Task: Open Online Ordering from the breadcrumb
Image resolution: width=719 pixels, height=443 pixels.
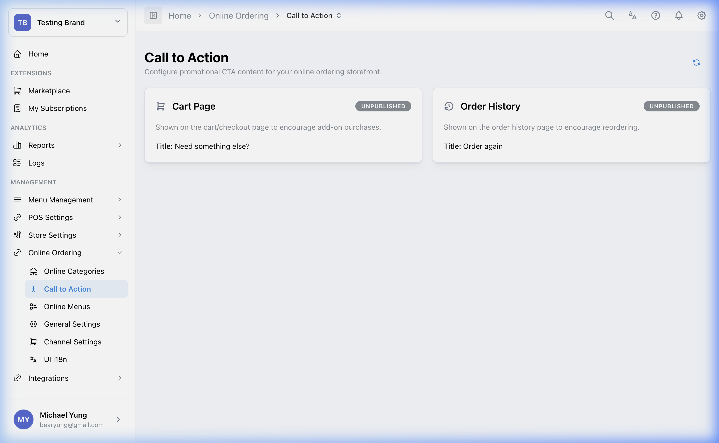Action: (x=239, y=15)
